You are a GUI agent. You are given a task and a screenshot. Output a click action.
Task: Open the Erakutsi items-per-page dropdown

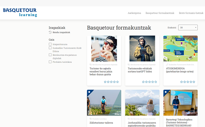click(x=188, y=28)
